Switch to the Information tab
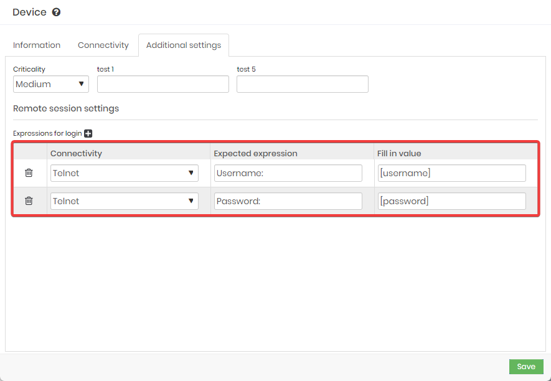 (x=37, y=45)
